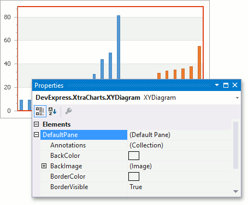Screen dimensions: 248x205
Task: Open Property Pages wrench icon
Action: [68, 111]
